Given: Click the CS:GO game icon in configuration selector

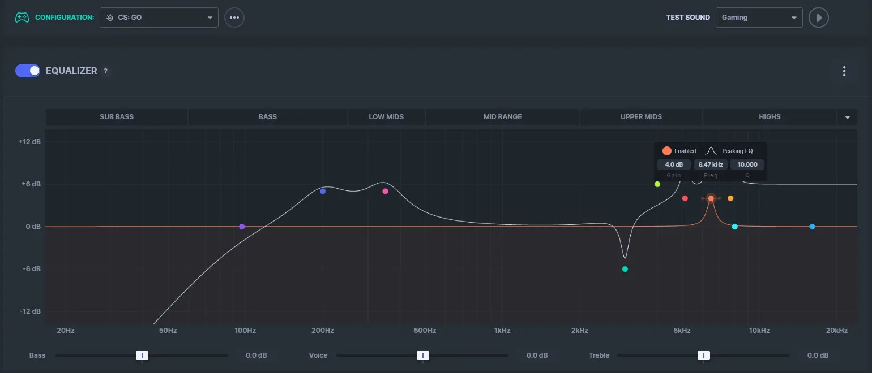Looking at the screenshot, I should coord(109,17).
